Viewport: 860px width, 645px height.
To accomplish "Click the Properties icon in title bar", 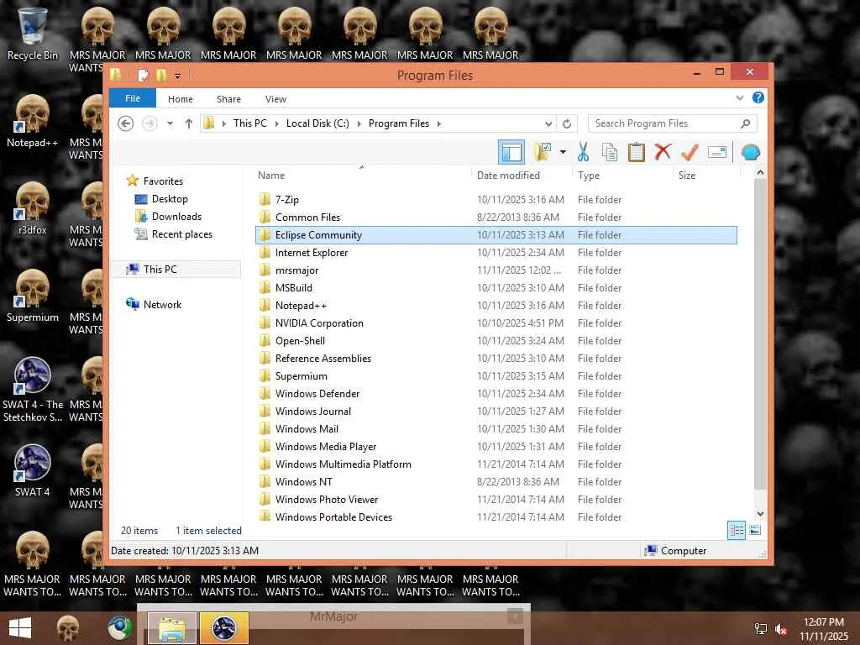I will click(x=143, y=75).
